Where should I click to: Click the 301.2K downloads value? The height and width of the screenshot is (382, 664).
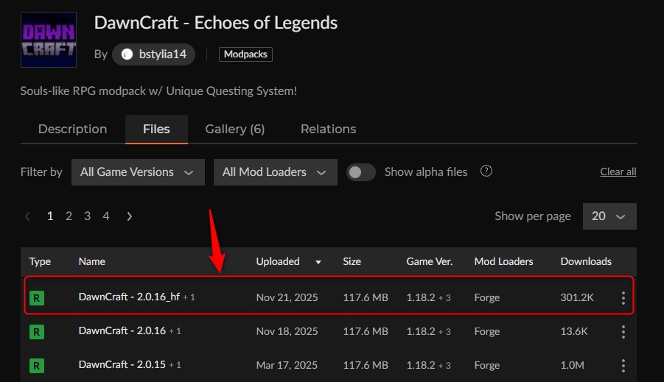pos(577,298)
